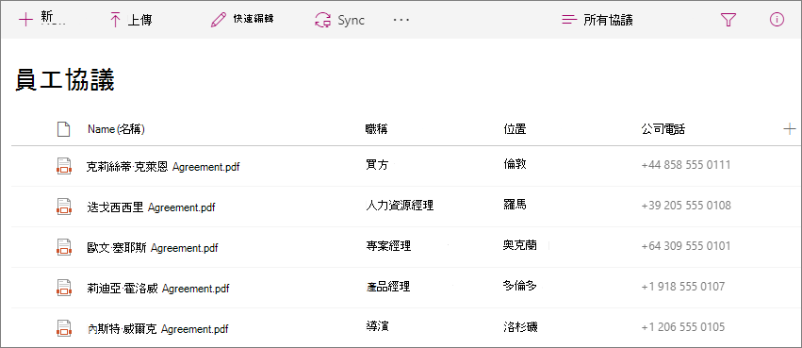Click the PDF icon for 莉迪亞·霍洛威 Agreement
The width and height of the screenshot is (802, 348).
63,288
